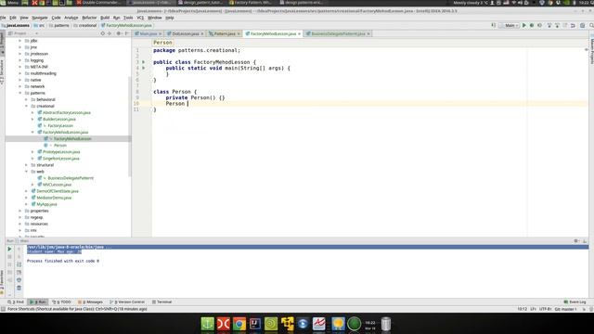Click Project panel settings gear icon
Image resolution: width=594 pixels, height=334 pixels.
(119, 33)
